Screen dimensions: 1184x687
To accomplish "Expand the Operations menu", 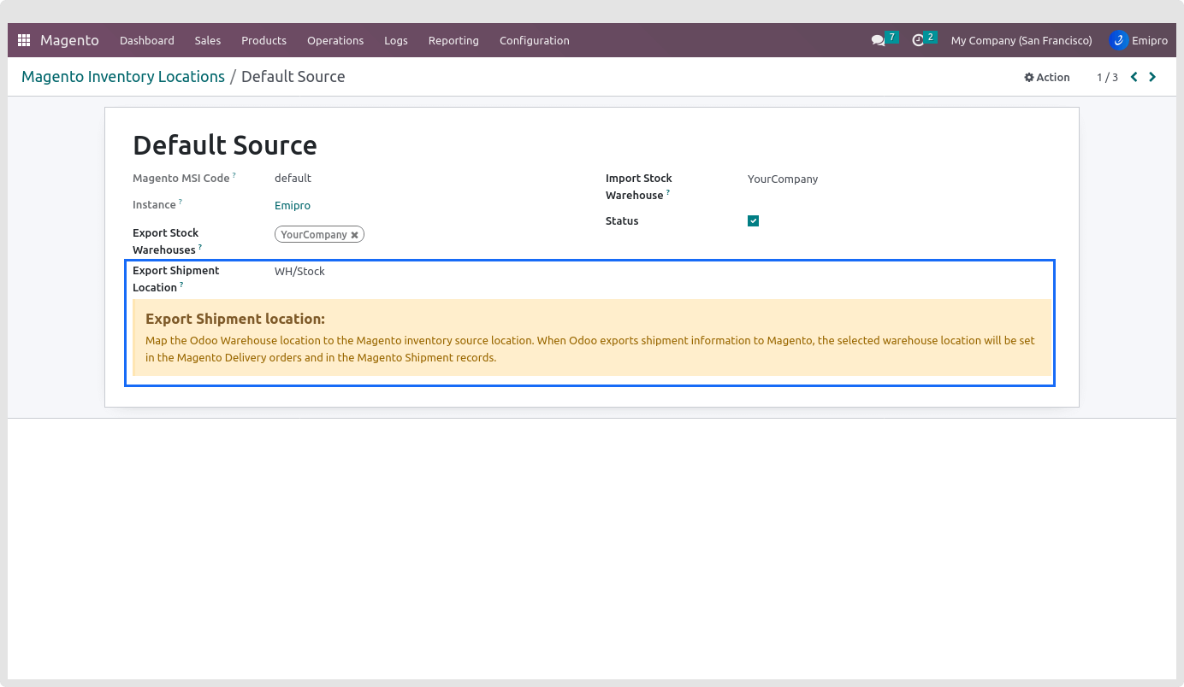I will tap(335, 40).
